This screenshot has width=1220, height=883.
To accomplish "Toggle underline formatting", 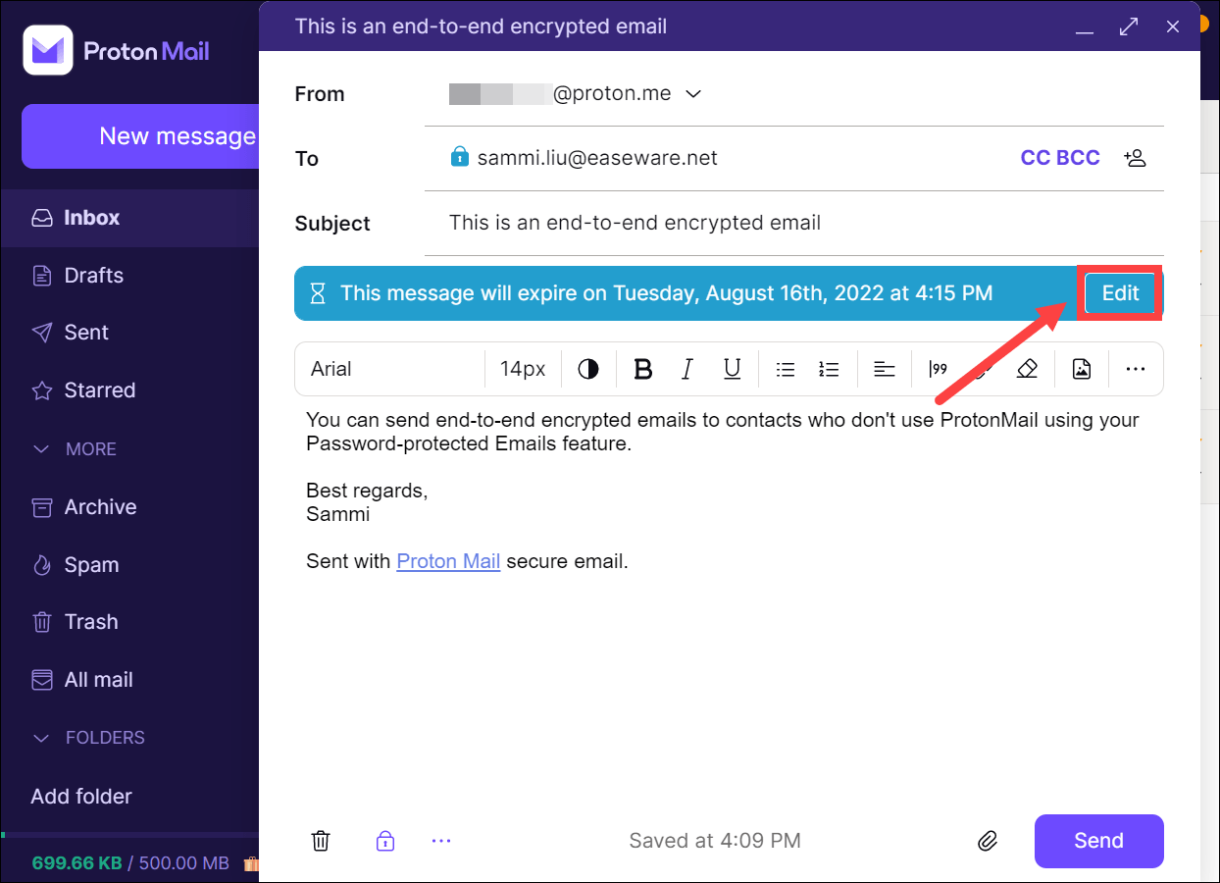I will coord(732,369).
